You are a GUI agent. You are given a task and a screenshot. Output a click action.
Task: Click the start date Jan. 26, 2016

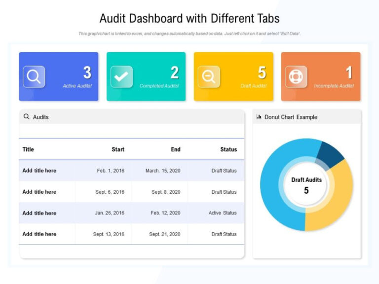tap(110, 213)
